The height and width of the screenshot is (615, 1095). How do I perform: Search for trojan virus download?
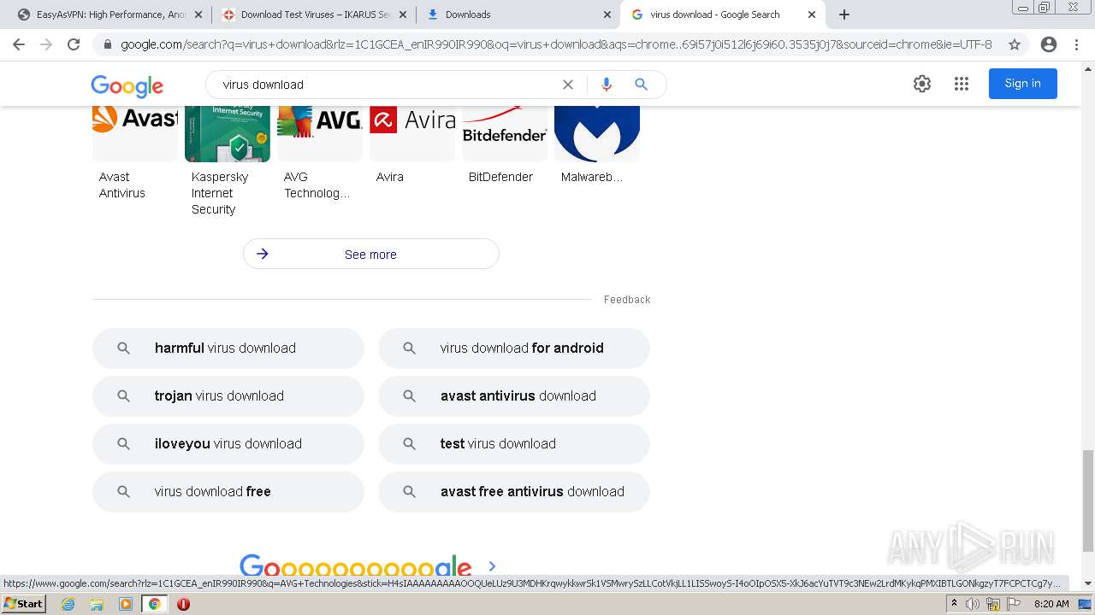[x=228, y=396]
